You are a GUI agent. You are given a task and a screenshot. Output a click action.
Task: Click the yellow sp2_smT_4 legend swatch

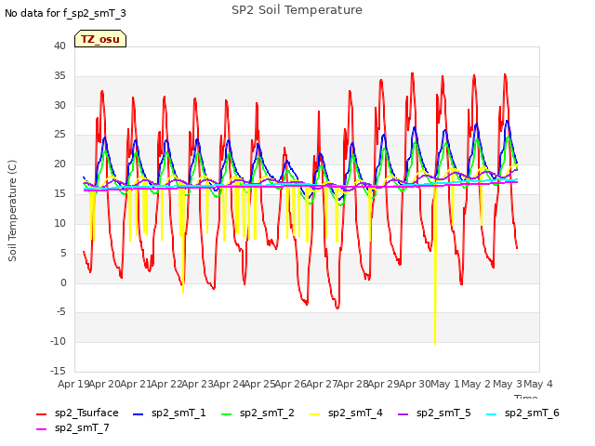(x=314, y=414)
